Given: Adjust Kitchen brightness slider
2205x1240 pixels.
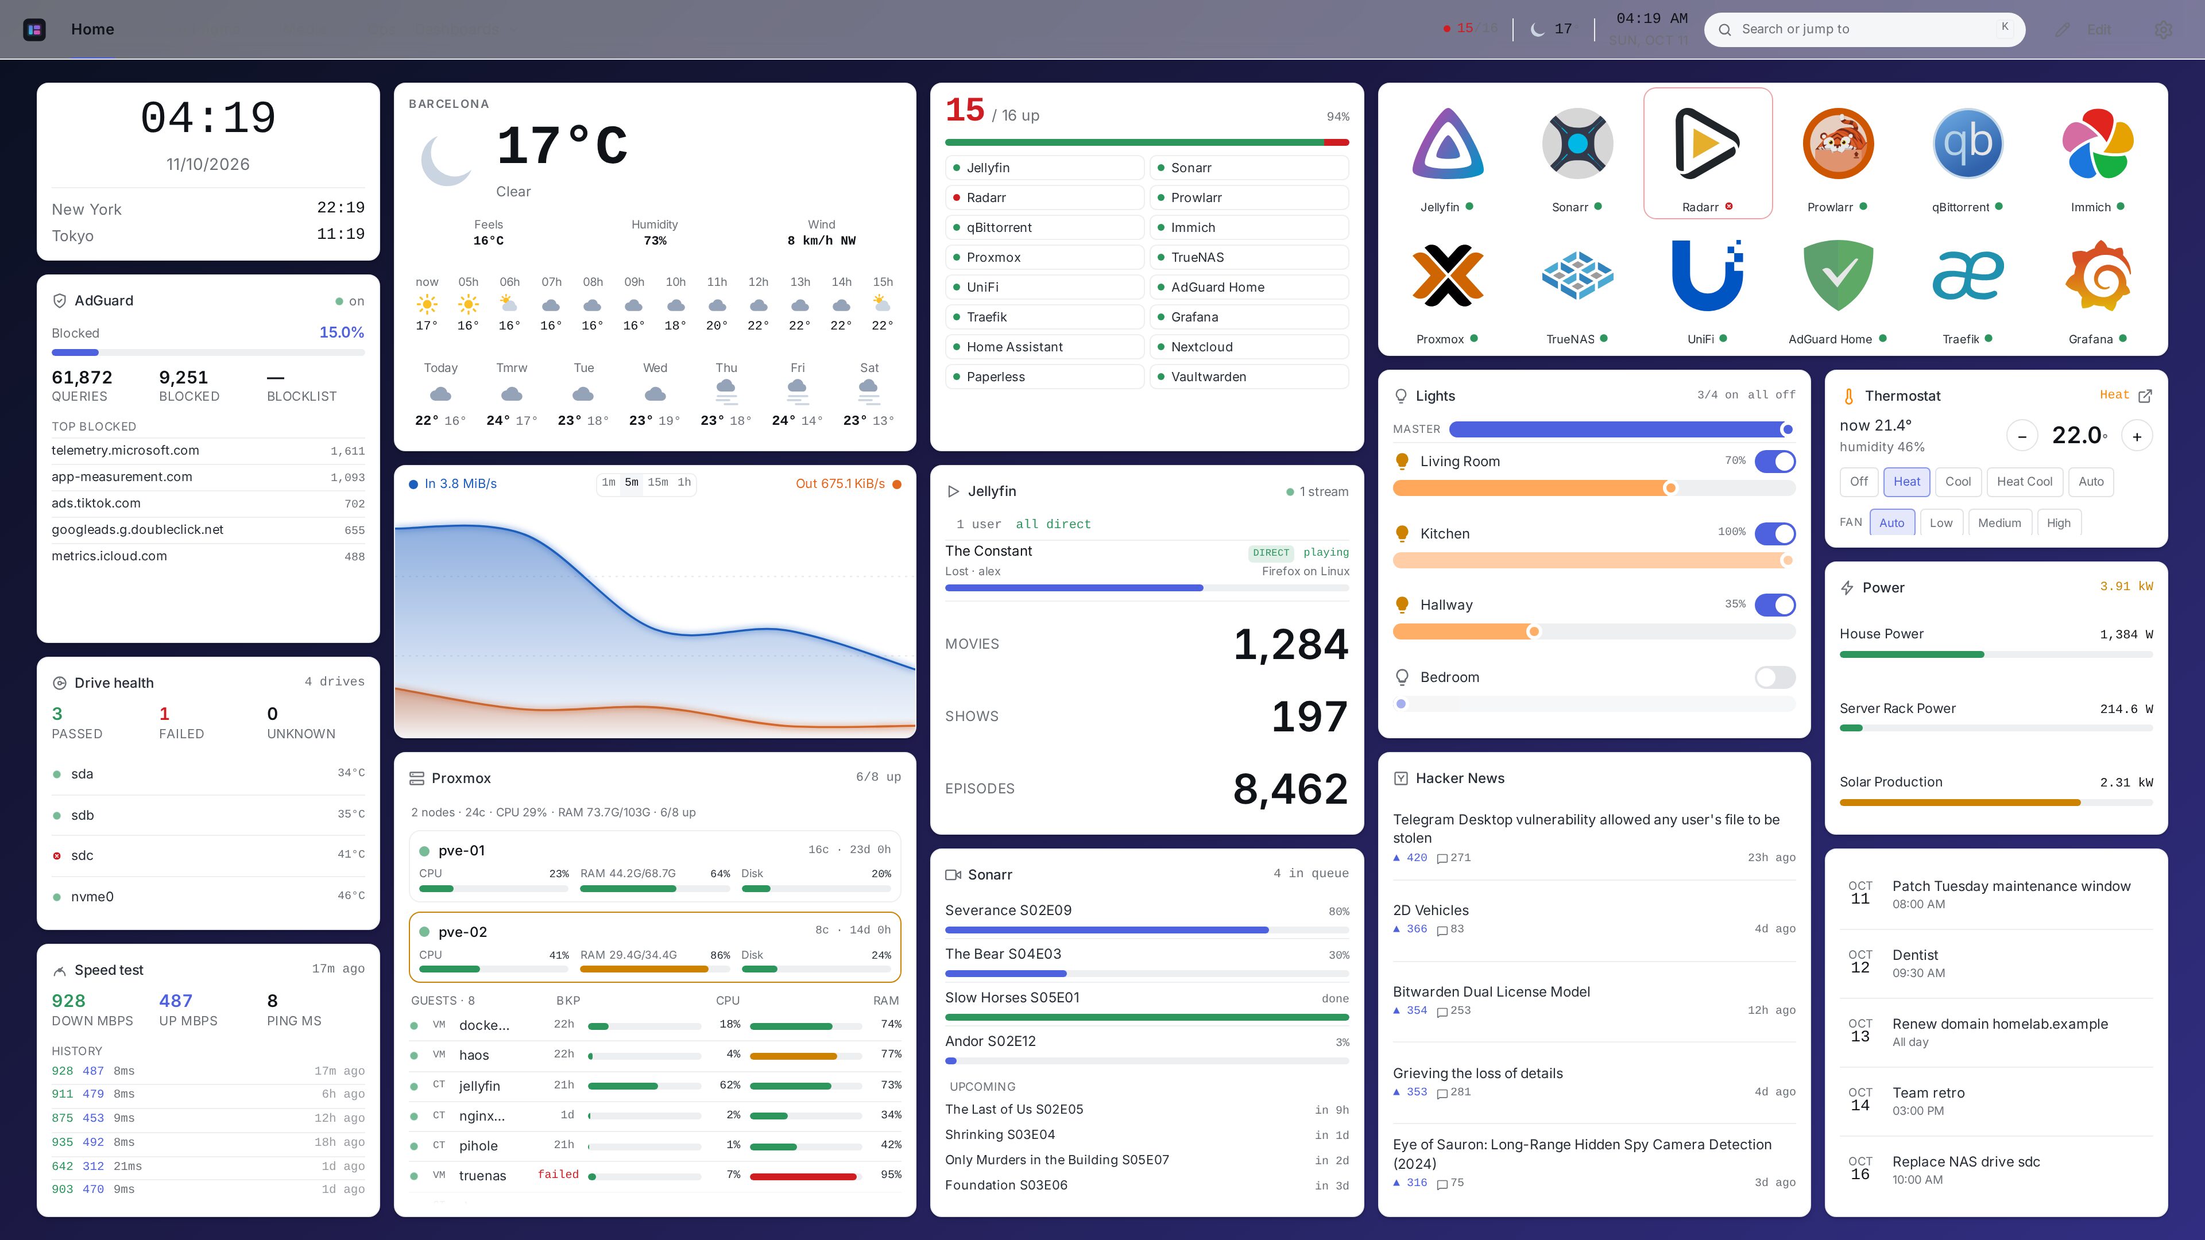Looking at the screenshot, I should pos(1594,560).
